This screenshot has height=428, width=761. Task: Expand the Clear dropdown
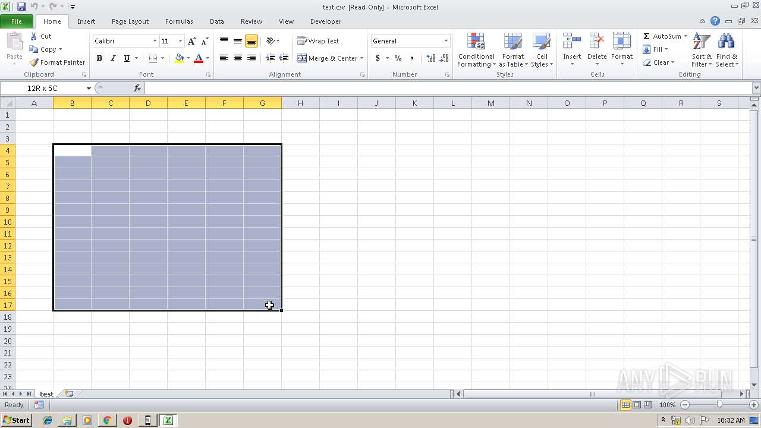pos(672,62)
